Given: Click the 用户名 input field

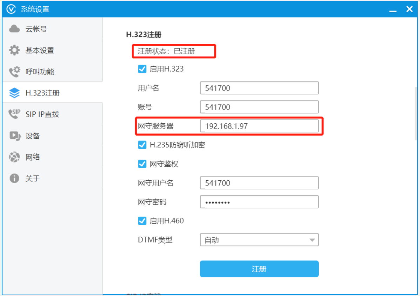Looking at the screenshot, I should tap(259, 88).
